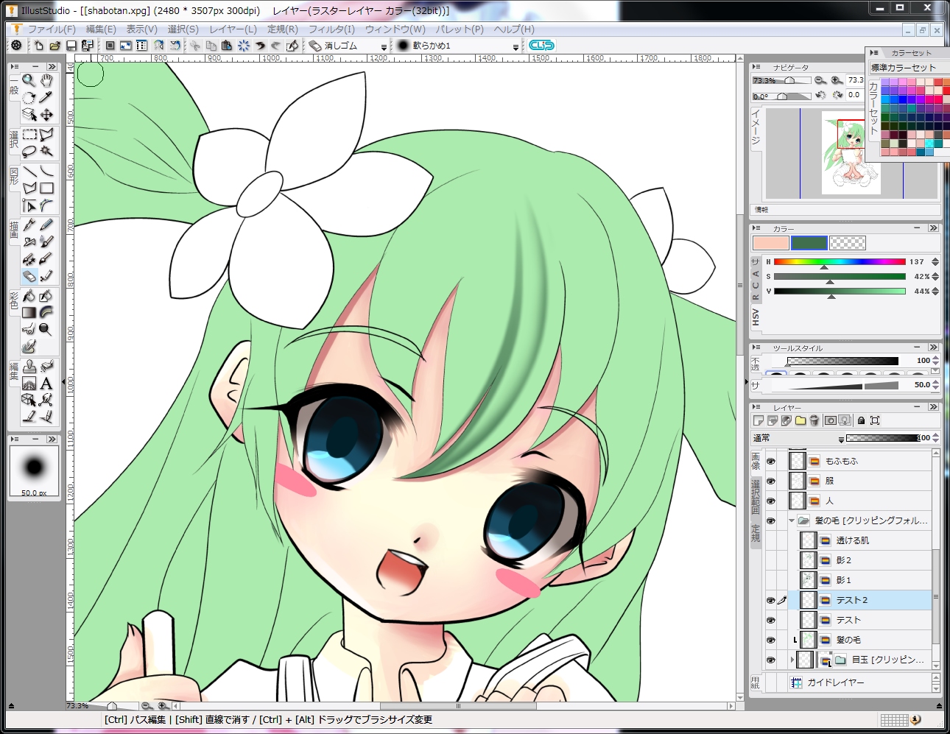The width and height of the screenshot is (950, 734).
Task: Select the 影1 layer row
Action: click(860, 580)
